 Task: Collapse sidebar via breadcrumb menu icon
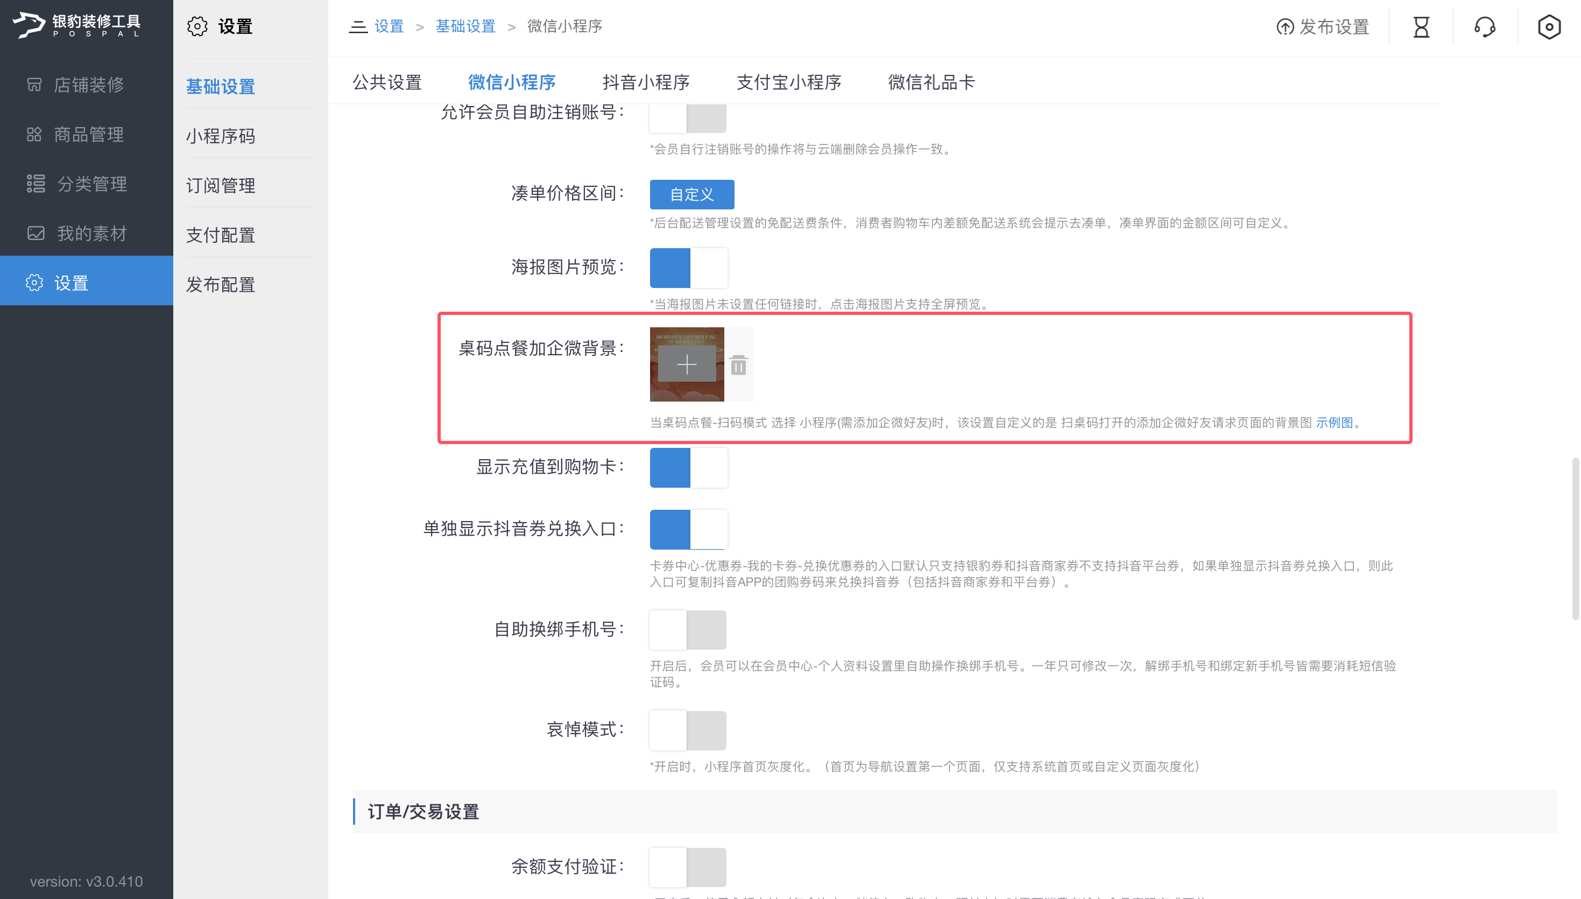[x=358, y=26]
